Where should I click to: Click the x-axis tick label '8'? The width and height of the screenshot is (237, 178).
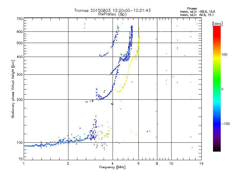[157, 163]
